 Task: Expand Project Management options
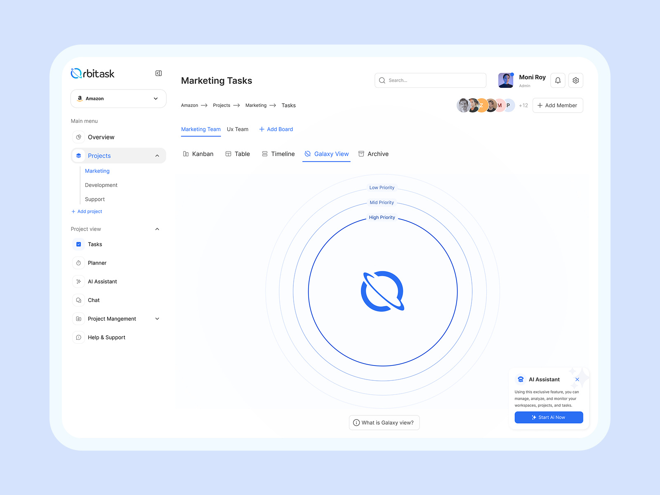click(x=157, y=318)
